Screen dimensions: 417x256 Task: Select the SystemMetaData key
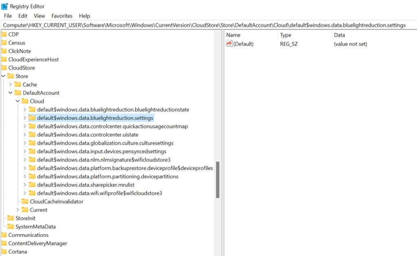(x=36, y=227)
